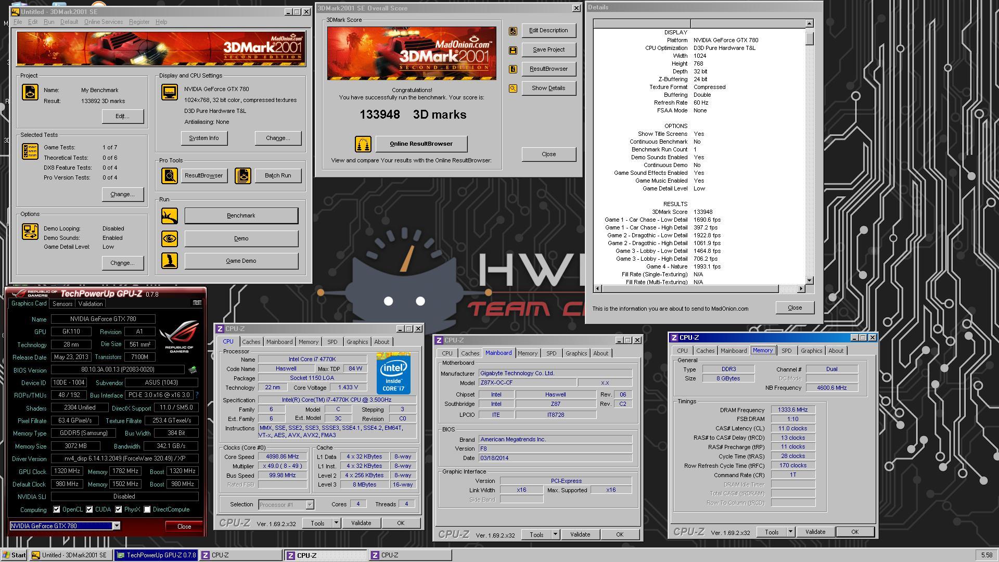Switch to the TechPowerUp GPU-Z taskbar item
Viewport: 999px width, 562px height.
156,555
